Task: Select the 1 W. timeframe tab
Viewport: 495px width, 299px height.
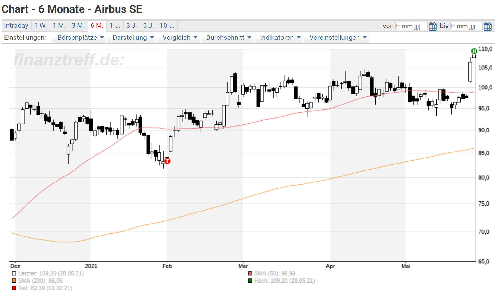Action: coord(40,26)
